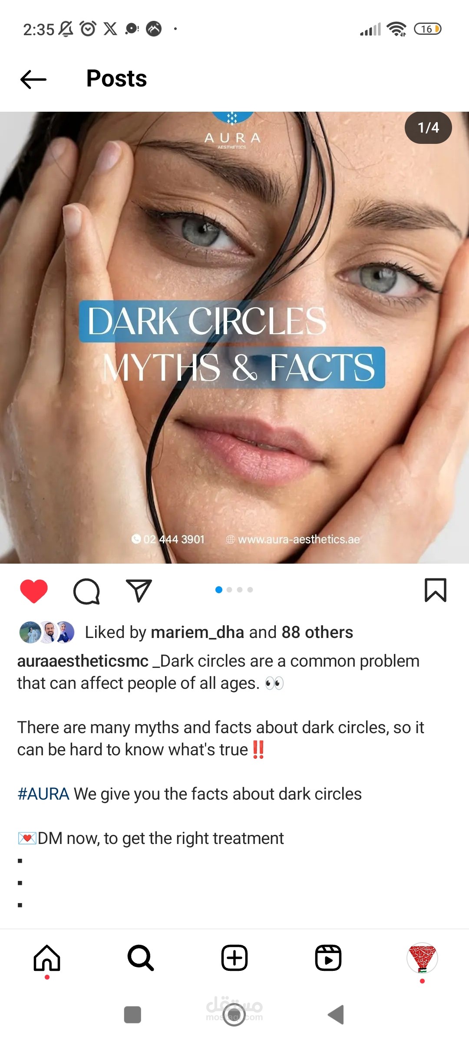Screen dimensions: 469x1043
Task: Open Home tab in bottom navigation
Action: click(47, 958)
